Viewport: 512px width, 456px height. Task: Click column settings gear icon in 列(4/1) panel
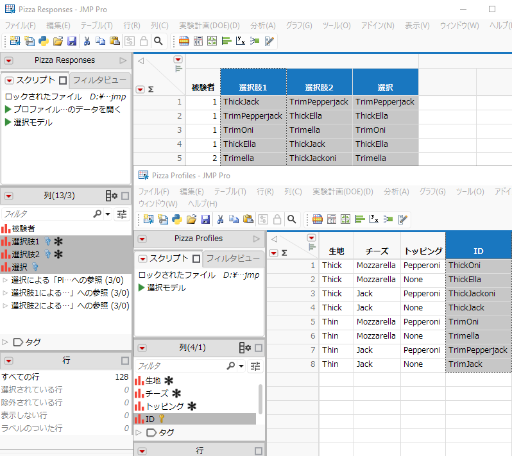click(x=245, y=348)
